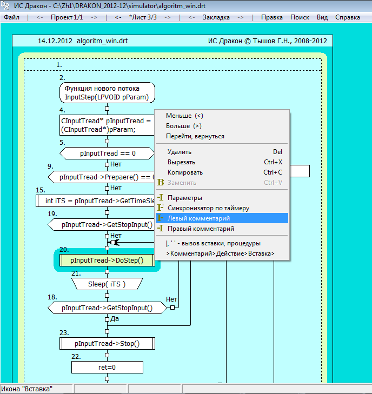
Task: Select the pInputTread->Stop() insertion icon
Action: tap(107, 343)
